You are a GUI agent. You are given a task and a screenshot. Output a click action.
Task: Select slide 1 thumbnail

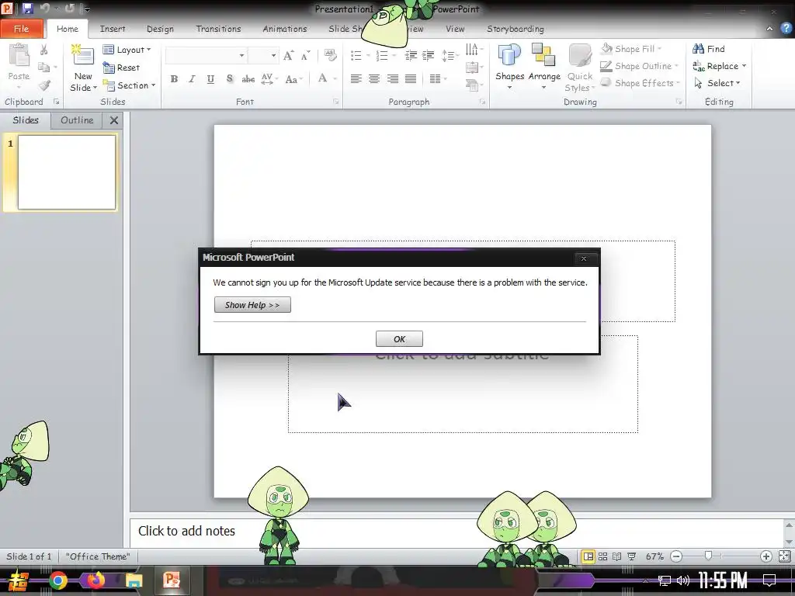click(x=67, y=172)
